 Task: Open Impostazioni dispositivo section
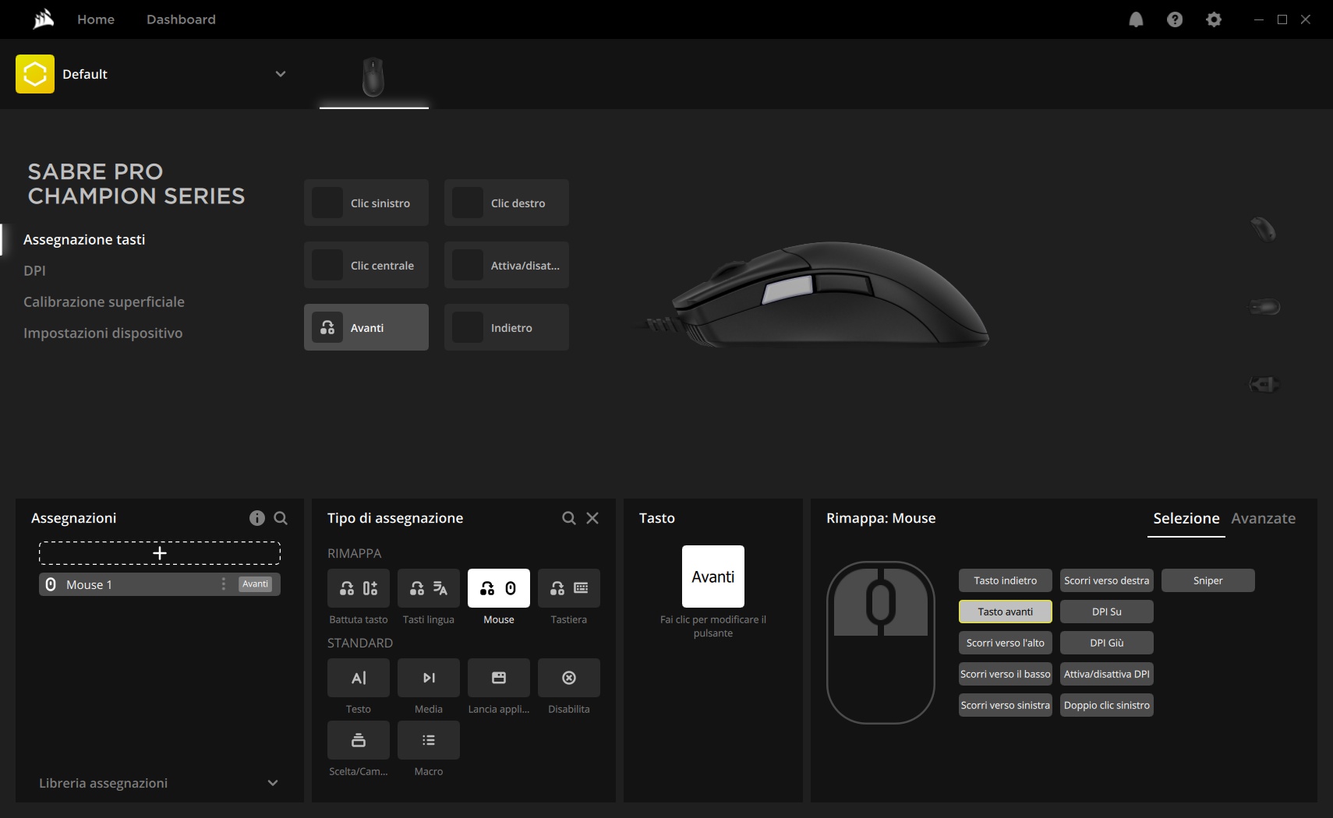(103, 333)
